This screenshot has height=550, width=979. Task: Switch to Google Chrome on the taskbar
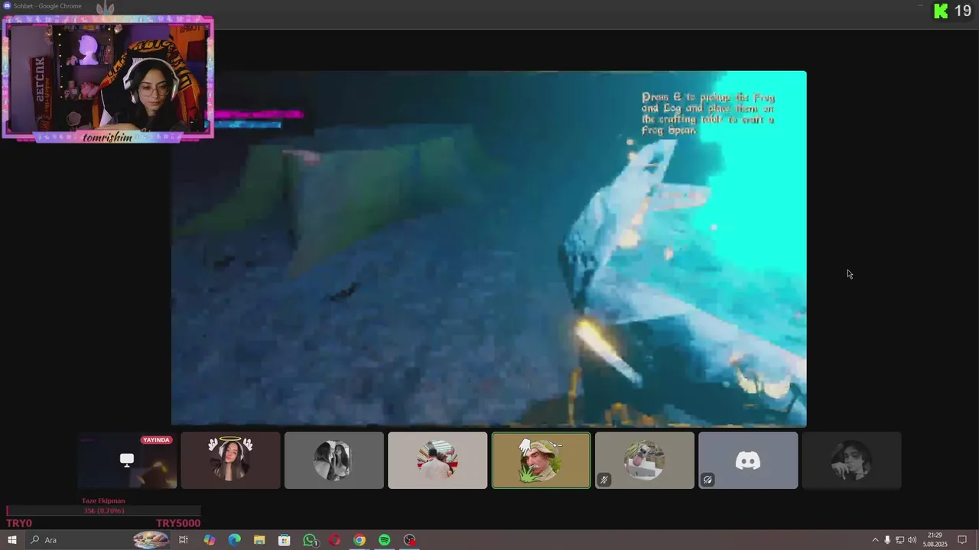359,540
